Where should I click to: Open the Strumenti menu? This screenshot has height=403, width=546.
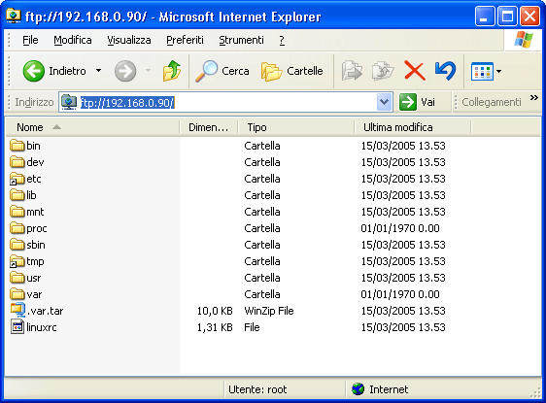(241, 40)
